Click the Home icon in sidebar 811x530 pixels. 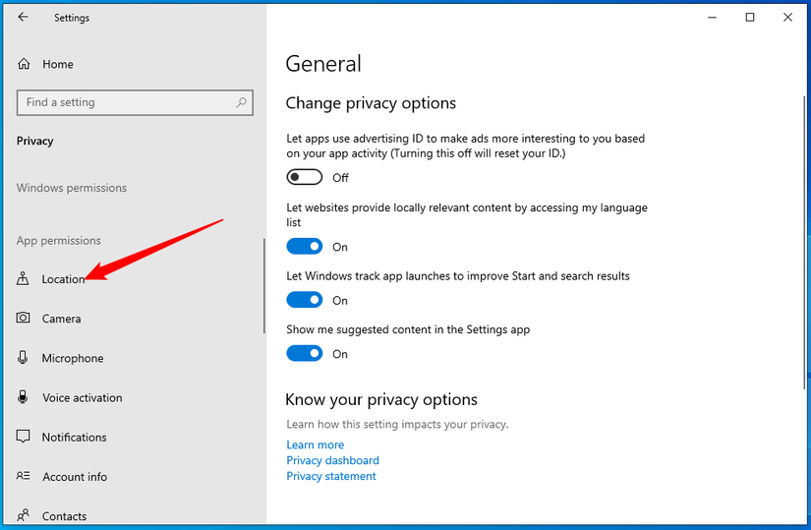[x=24, y=64]
